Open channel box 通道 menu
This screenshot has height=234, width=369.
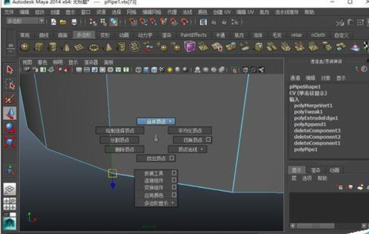(x=295, y=78)
